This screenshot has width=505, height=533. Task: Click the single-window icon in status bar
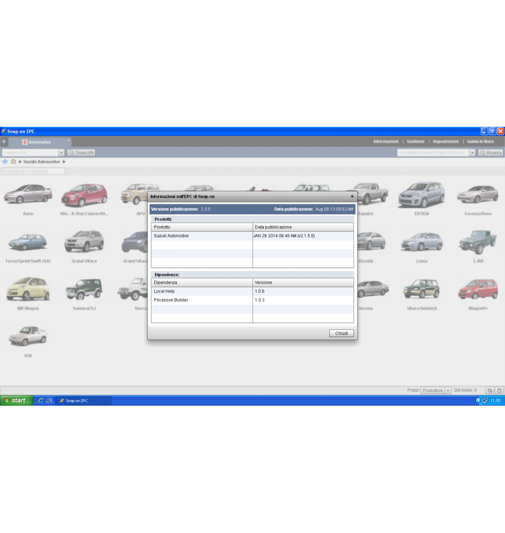click(x=499, y=390)
